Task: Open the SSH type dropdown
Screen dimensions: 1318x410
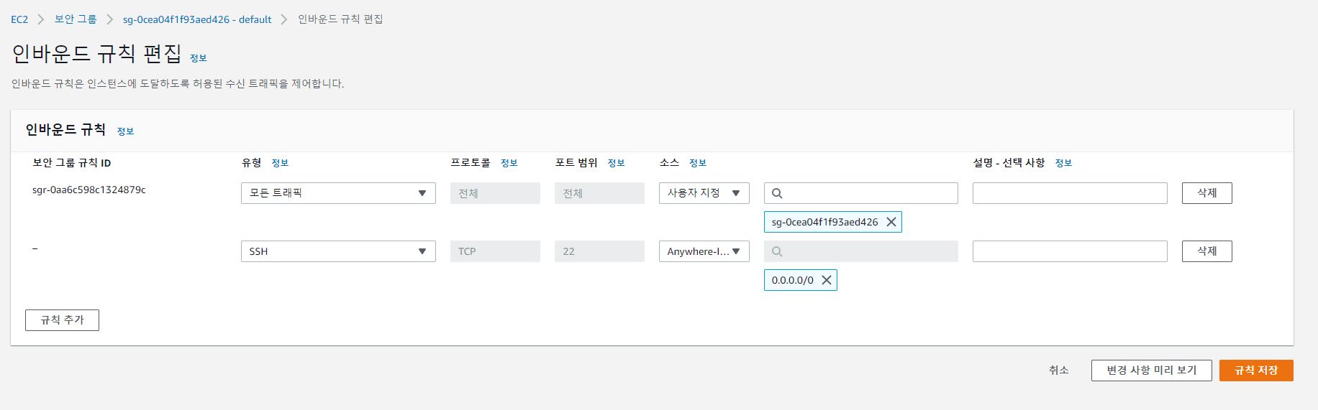Action: pyautogui.click(x=338, y=251)
